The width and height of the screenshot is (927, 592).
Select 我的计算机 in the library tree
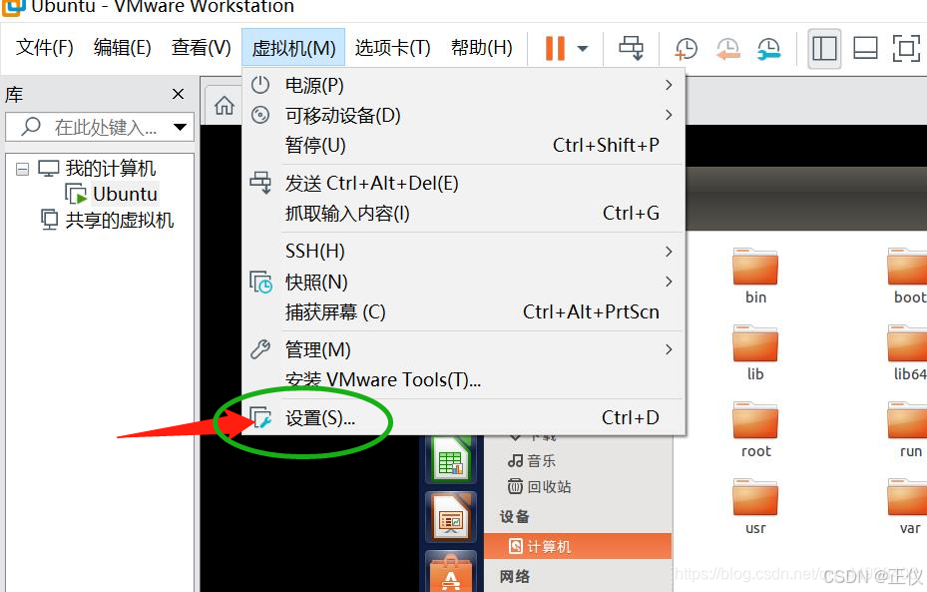(110, 169)
